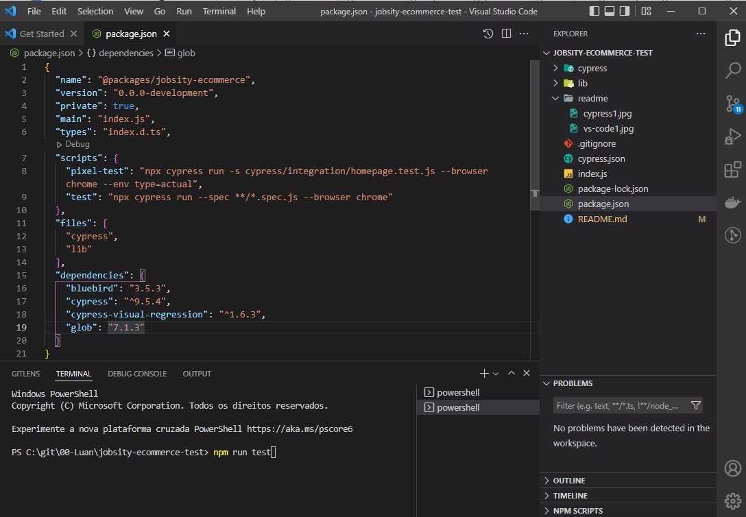Open Explorer Views and More Actions ellipsis

click(x=700, y=34)
